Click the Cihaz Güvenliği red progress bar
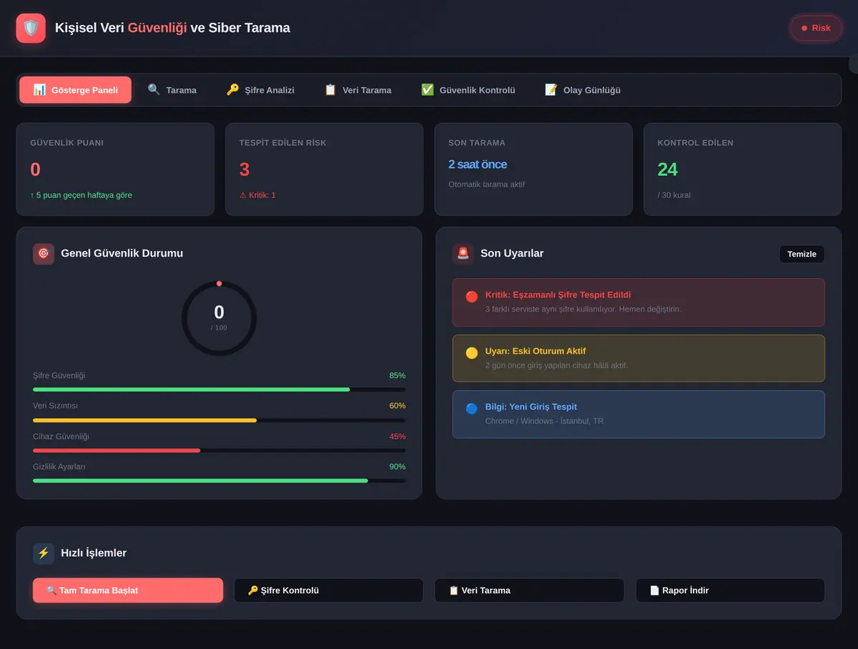The height and width of the screenshot is (649, 858). 219,450
